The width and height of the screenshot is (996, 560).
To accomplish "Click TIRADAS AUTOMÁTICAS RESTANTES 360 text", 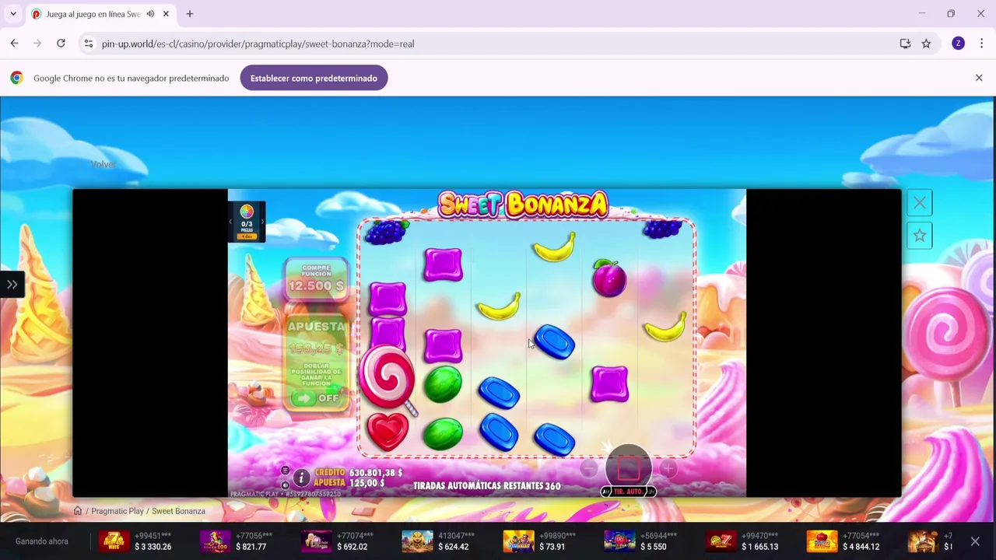I will point(487,486).
